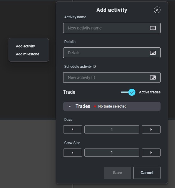The height and width of the screenshot is (188, 175).
Task: Increase Crew Size with right arrow
Action: pyautogui.click(x=151, y=153)
